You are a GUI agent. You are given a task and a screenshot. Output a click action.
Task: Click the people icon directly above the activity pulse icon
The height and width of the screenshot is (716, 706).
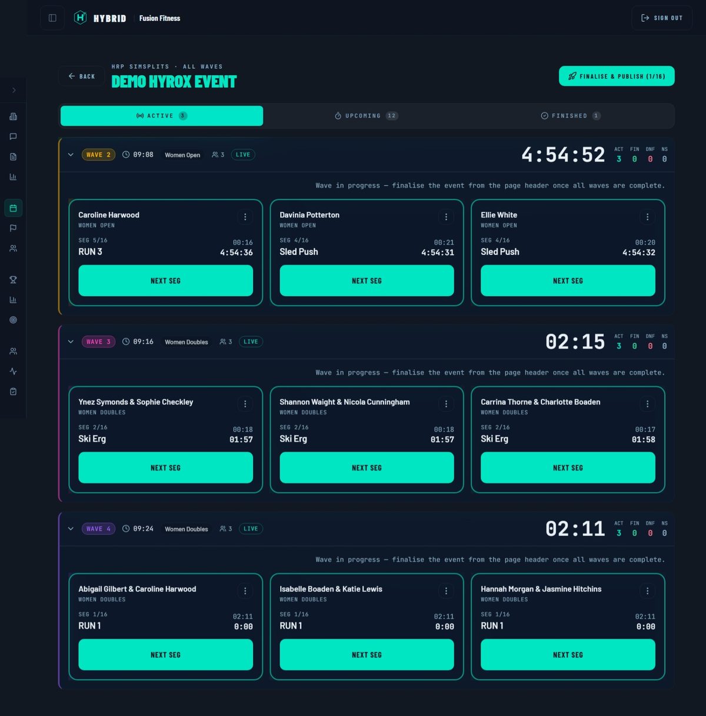(13, 351)
